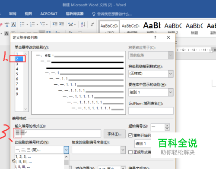This screenshot has height=169, width=216.
Task: Select level 2 in level list
Action: pyautogui.click(x=19, y=59)
